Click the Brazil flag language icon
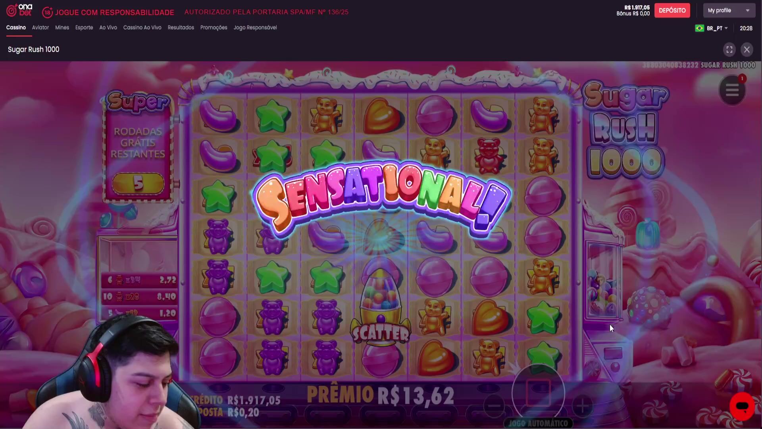Viewport: 762px width, 429px height. [700, 28]
